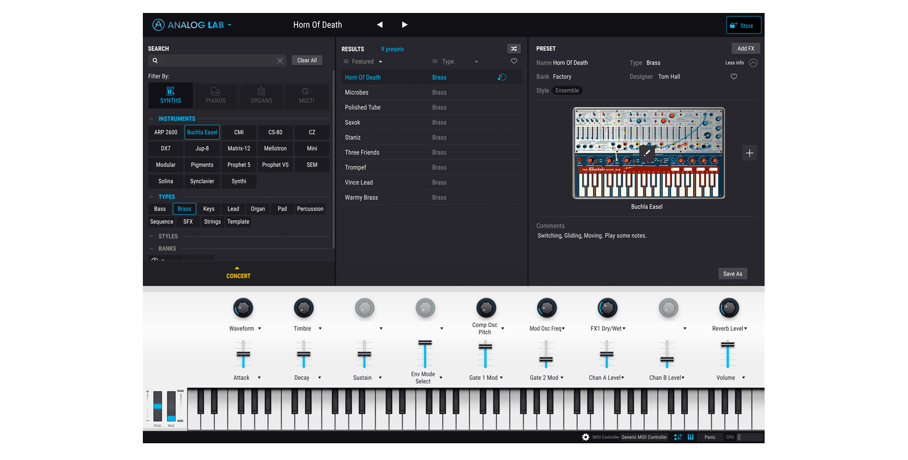Toggle the Buchla Easel instrument filter

(x=202, y=132)
